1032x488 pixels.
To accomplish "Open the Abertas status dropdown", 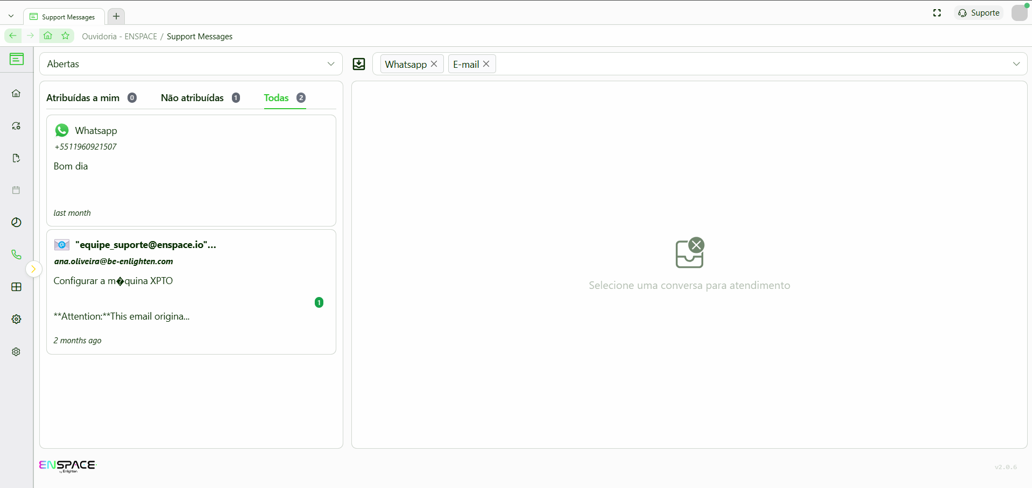I will (x=190, y=64).
